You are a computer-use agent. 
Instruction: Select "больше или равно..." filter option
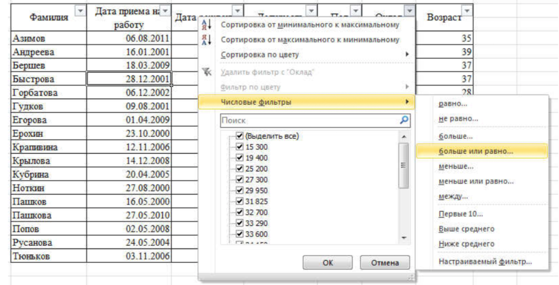click(x=476, y=150)
